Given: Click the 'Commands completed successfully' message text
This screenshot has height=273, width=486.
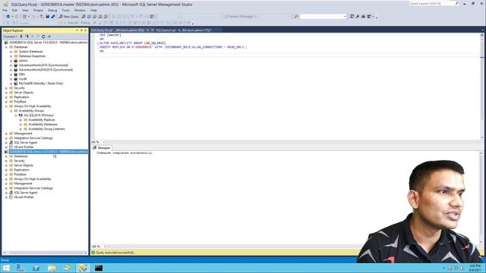Looking at the screenshot, I should [125, 153].
